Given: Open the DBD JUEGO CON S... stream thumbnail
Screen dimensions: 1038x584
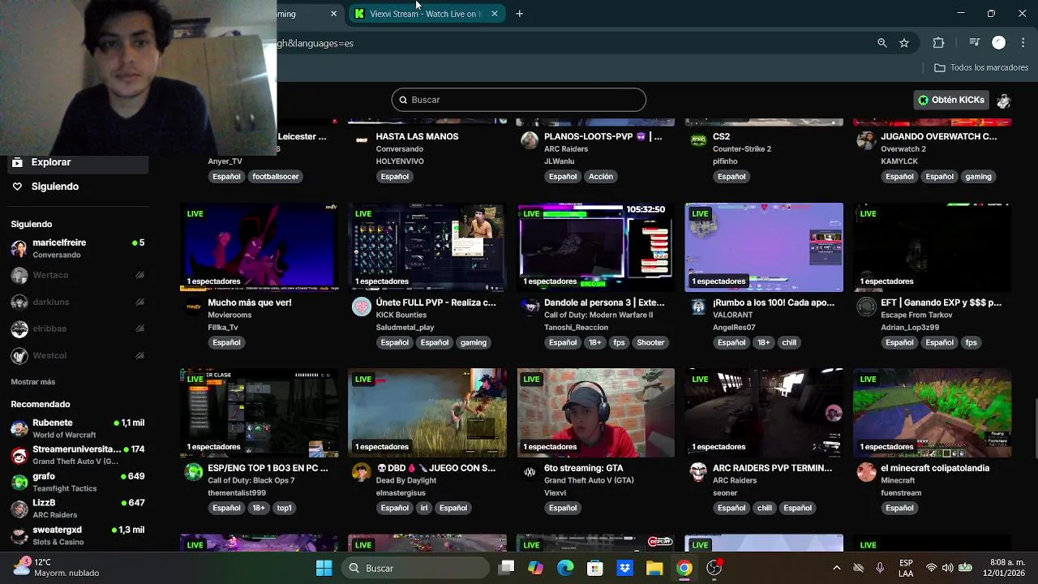Looking at the screenshot, I should 427,413.
